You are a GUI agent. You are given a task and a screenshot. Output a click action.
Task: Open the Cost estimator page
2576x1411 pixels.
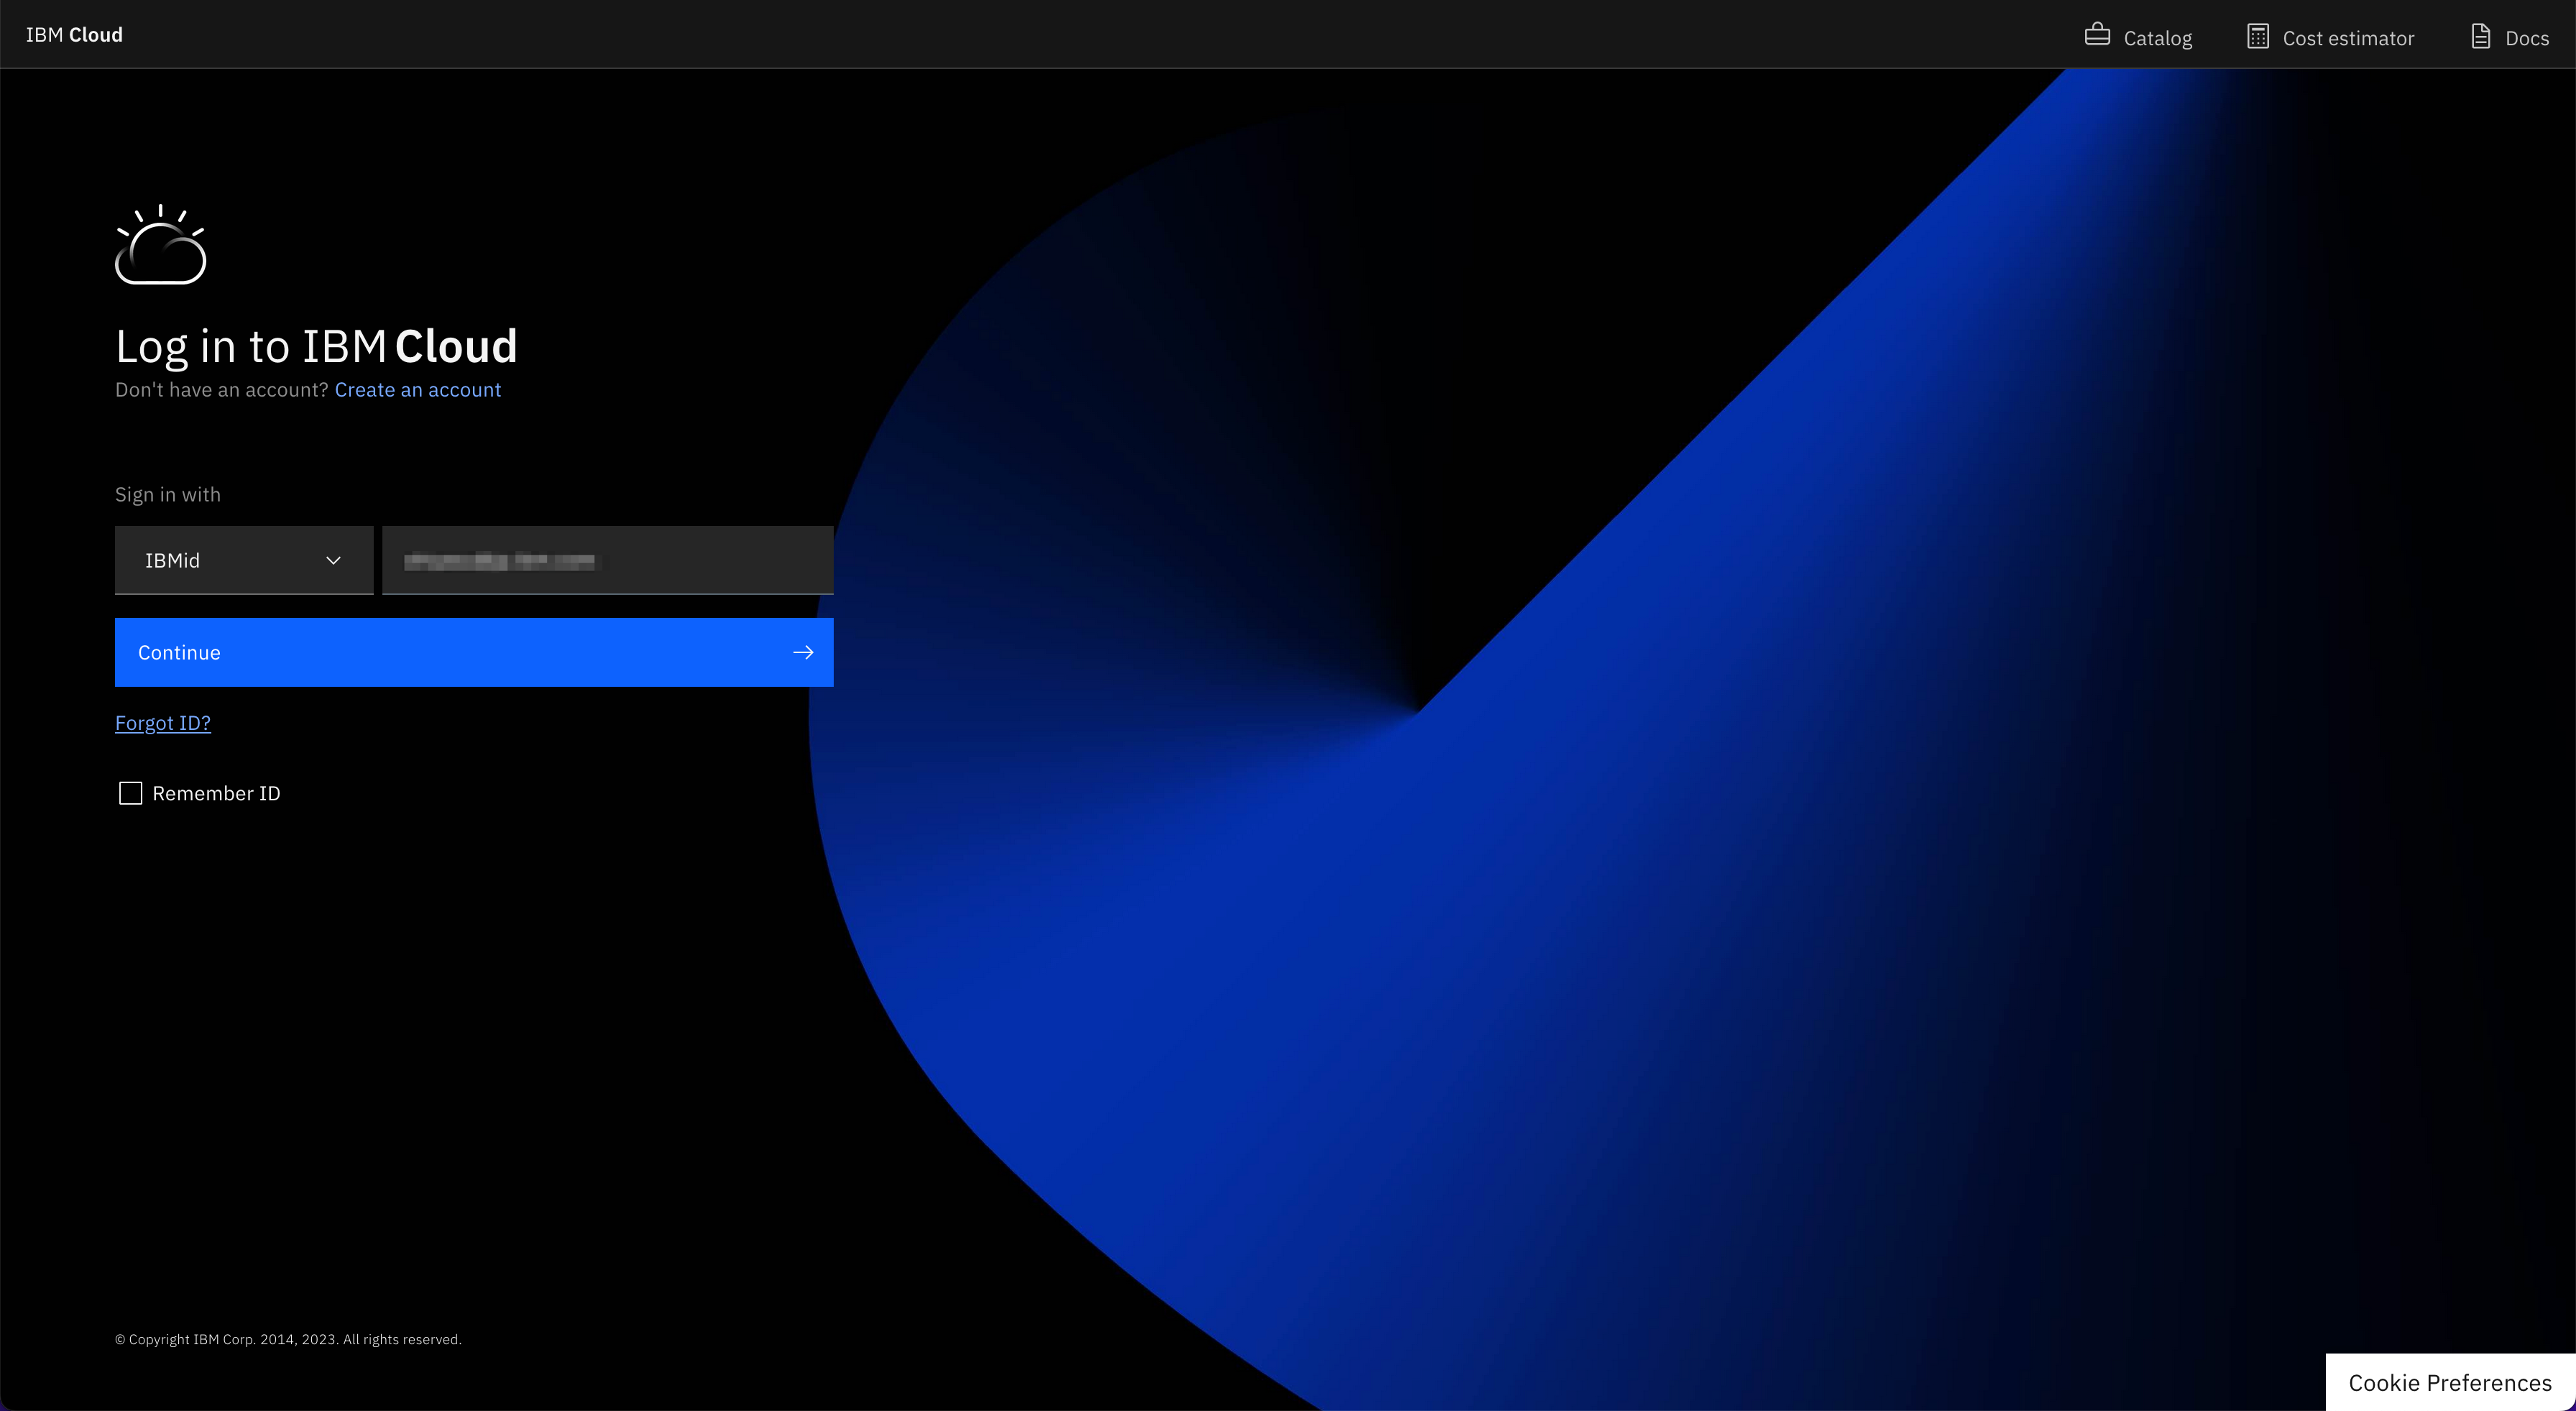click(x=2347, y=38)
